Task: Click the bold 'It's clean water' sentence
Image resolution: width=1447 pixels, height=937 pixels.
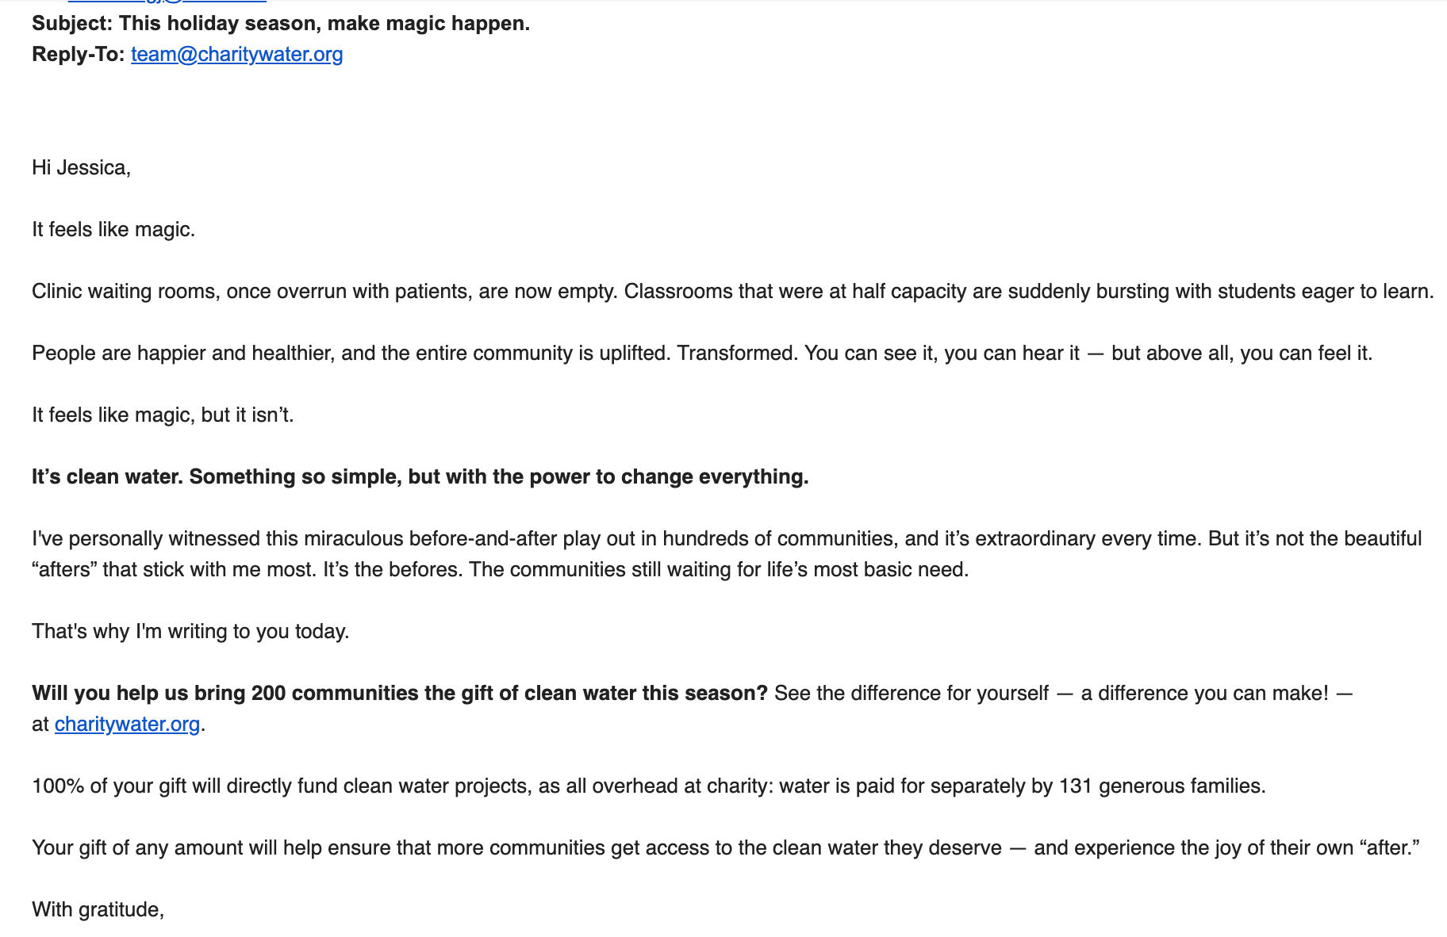Action: tap(420, 476)
